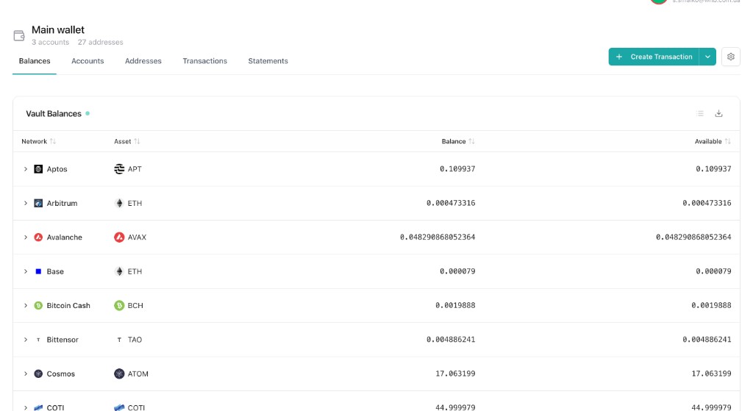
Task: Click the Aptos network icon
Action: click(38, 169)
